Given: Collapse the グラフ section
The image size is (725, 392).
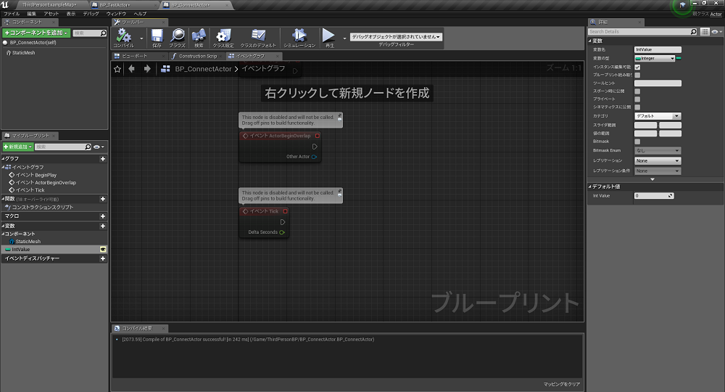Looking at the screenshot, I should pos(3,159).
